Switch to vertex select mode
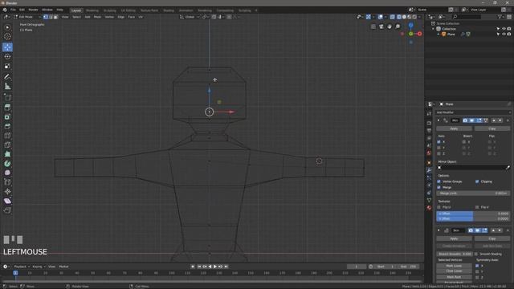Image resolution: width=514 pixels, height=289 pixels. (x=46, y=17)
